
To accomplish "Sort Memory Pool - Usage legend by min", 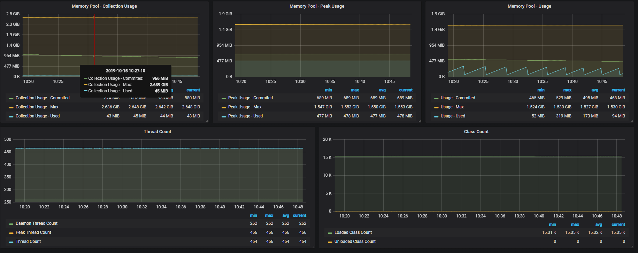I will [x=541, y=90].
